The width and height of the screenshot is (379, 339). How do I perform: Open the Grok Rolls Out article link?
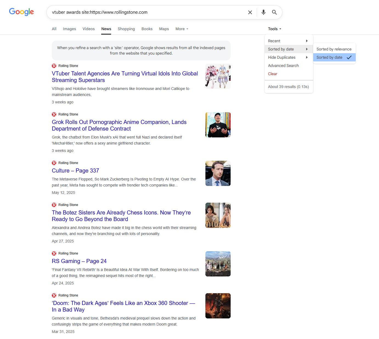[x=119, y=125]
